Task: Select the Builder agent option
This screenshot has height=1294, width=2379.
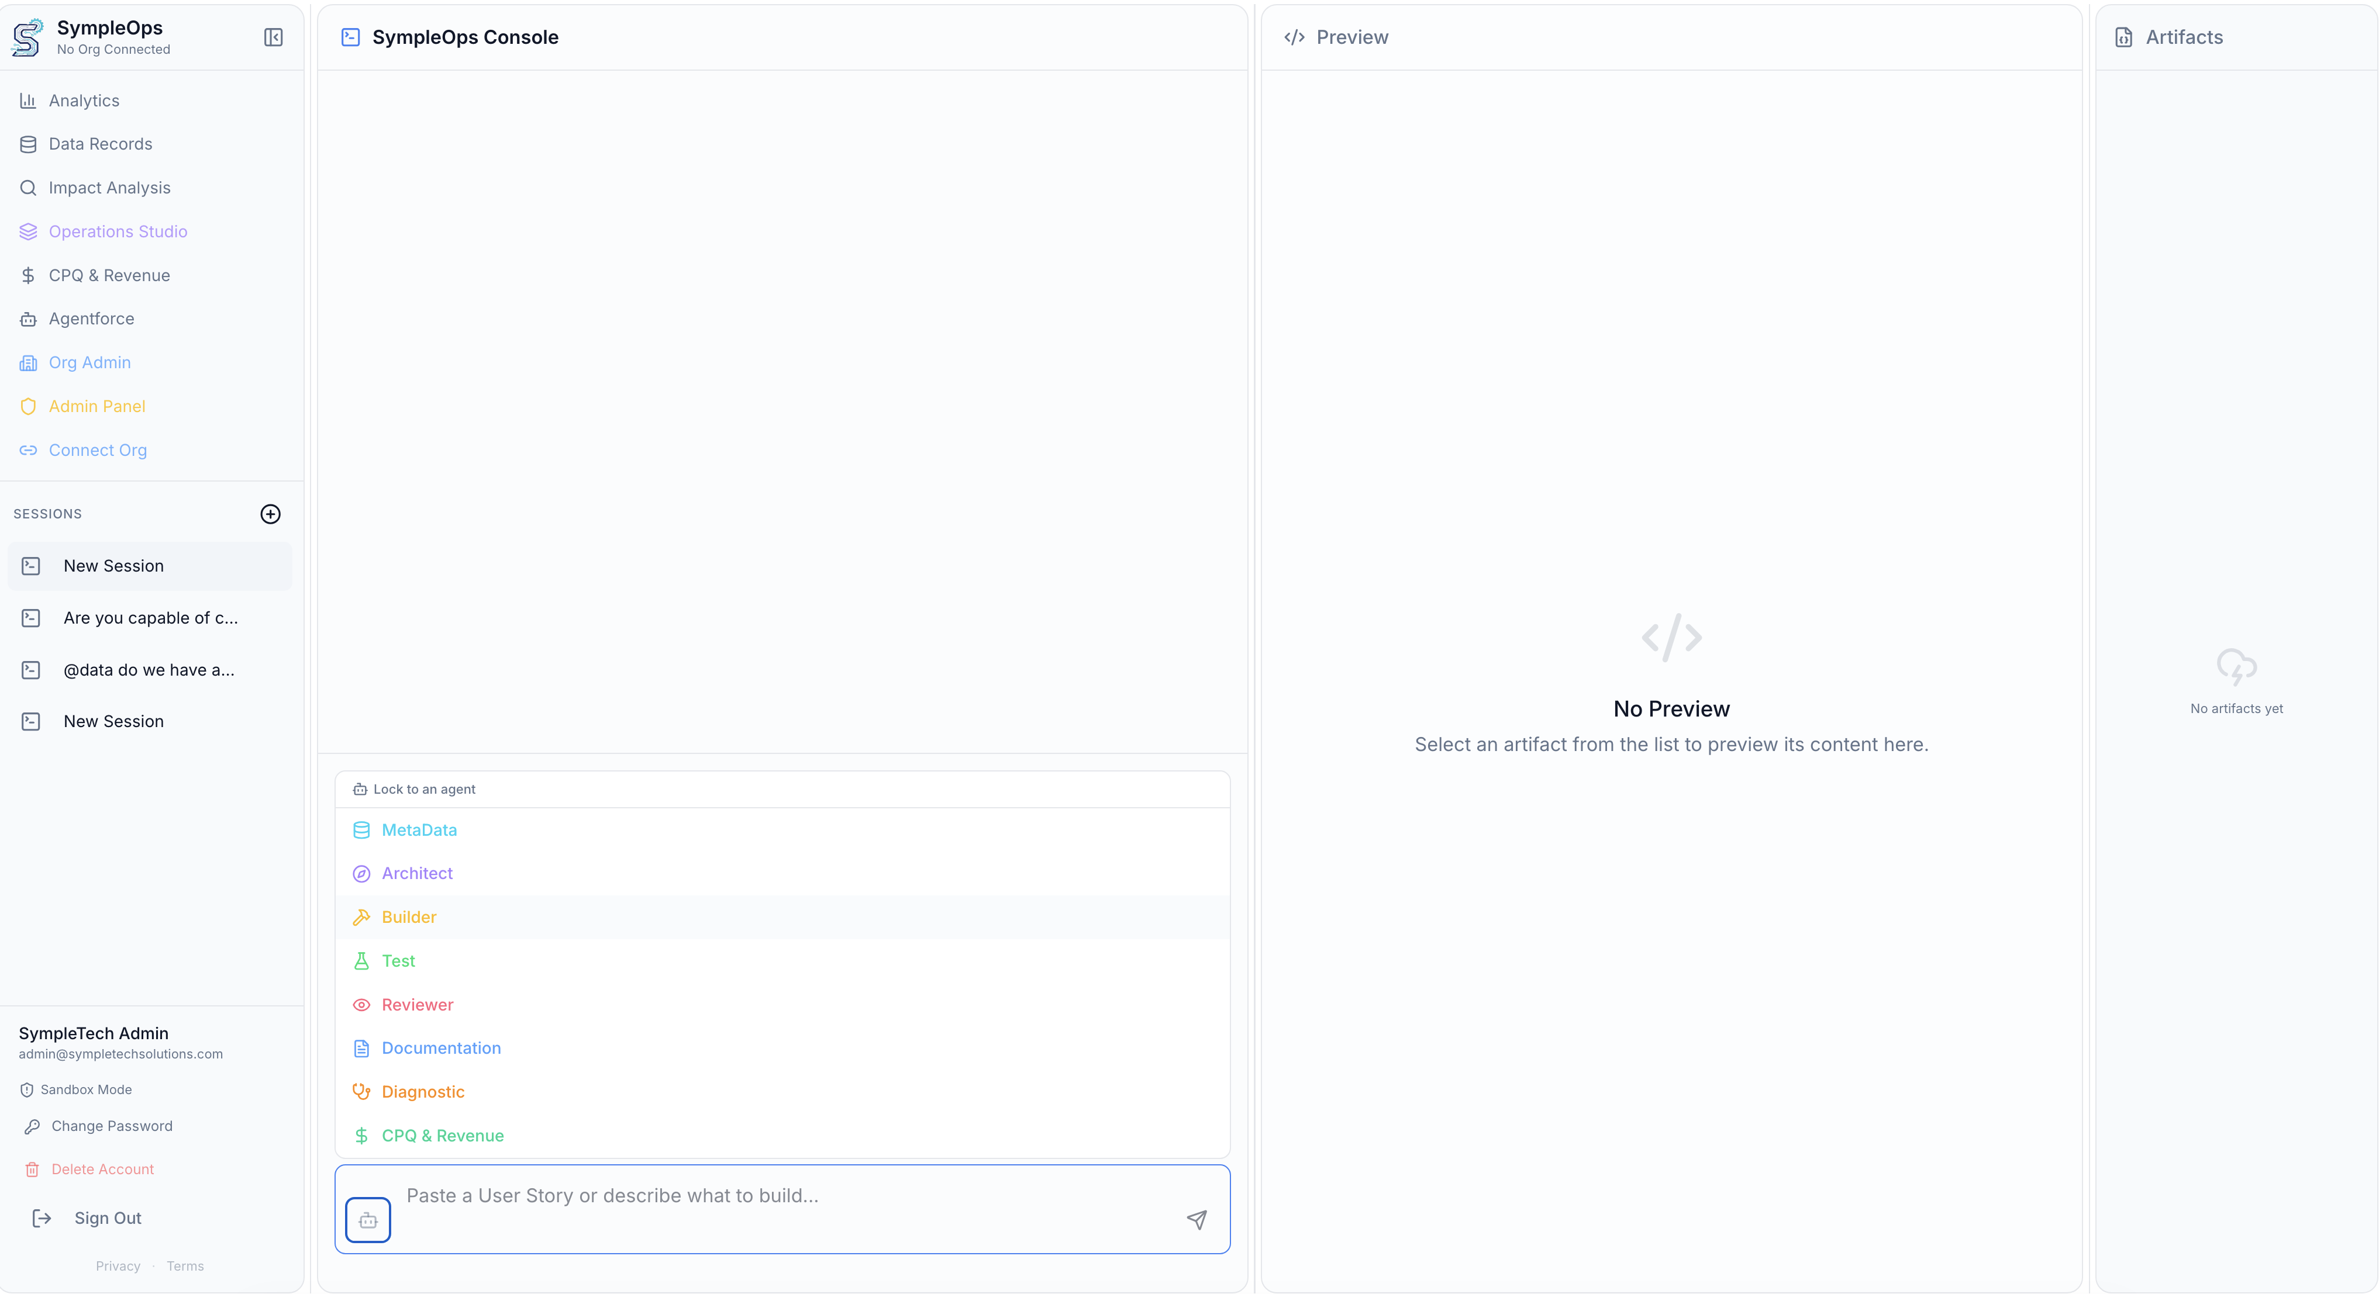Action: (x=782, y=918)
